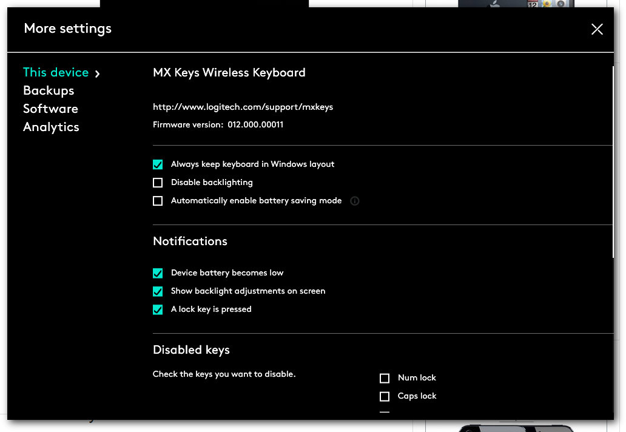Screen dimensions: 626x432
Task: Go to the Analytics section
Action: pyautogui.click(x=51, y=127)
